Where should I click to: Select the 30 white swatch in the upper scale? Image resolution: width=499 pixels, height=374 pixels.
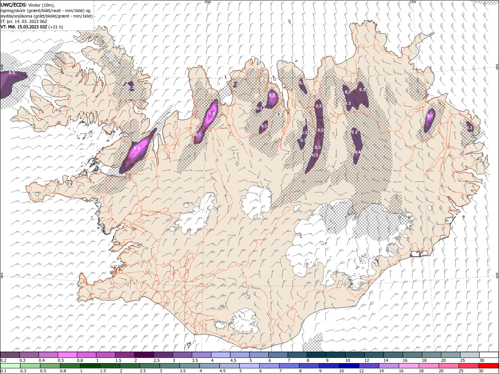489,355
